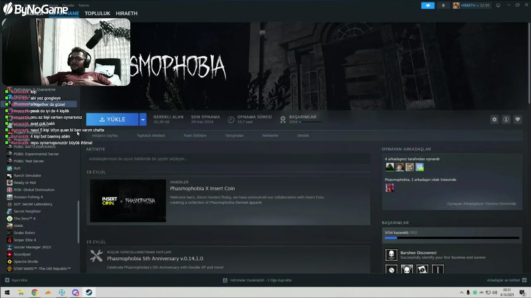Open notifications bell icon
The image size is (531, 298).
tap(443, 5)
